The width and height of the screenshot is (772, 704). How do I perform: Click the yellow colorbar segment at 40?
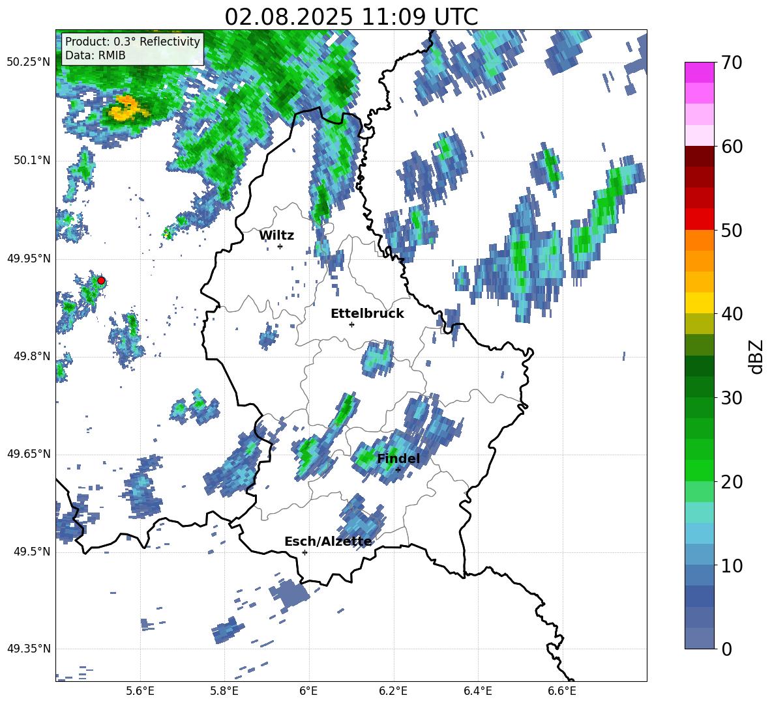coord(699,303)
